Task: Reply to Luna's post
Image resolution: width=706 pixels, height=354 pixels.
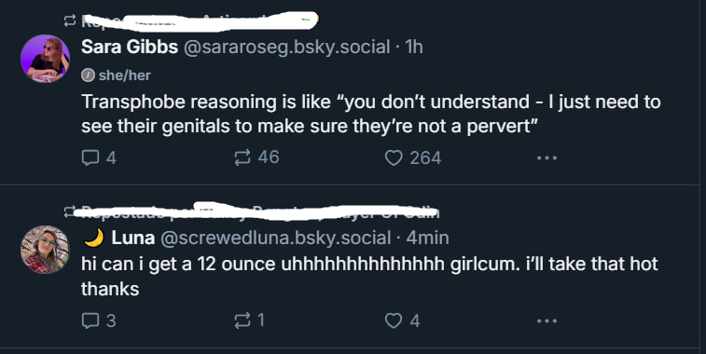Action: (99, 320)
